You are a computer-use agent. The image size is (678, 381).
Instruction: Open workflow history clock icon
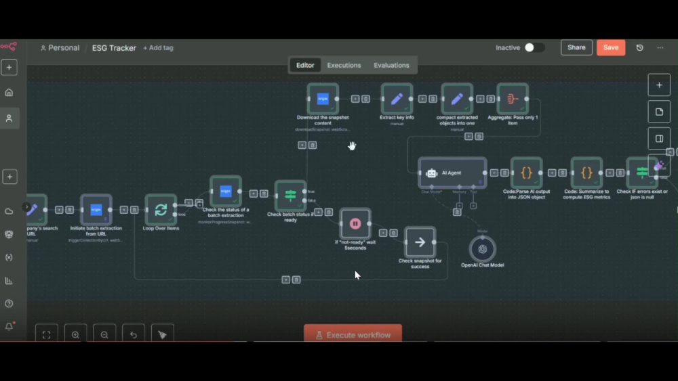(x=639, y=47)
